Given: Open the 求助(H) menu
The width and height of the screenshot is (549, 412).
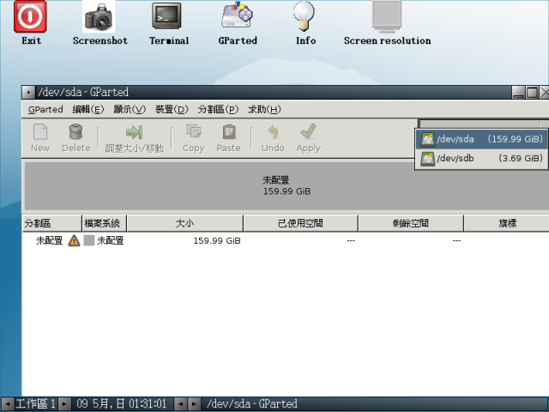Looking at the screenshot, I should coord(264,109).
